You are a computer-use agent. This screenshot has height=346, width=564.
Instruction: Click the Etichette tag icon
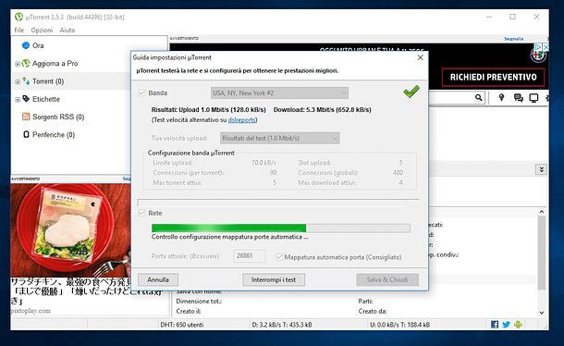26,99
